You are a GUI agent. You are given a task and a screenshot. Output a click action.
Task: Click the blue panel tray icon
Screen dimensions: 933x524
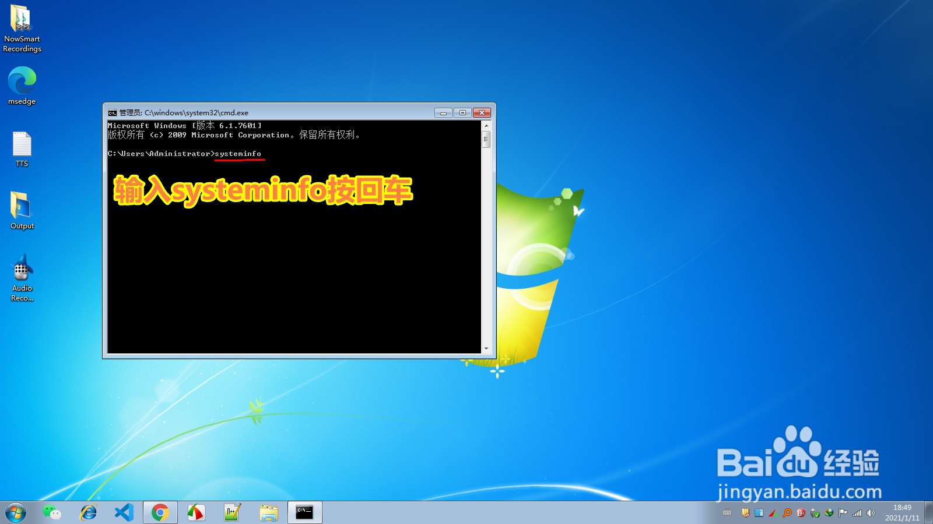pos(759,513)
